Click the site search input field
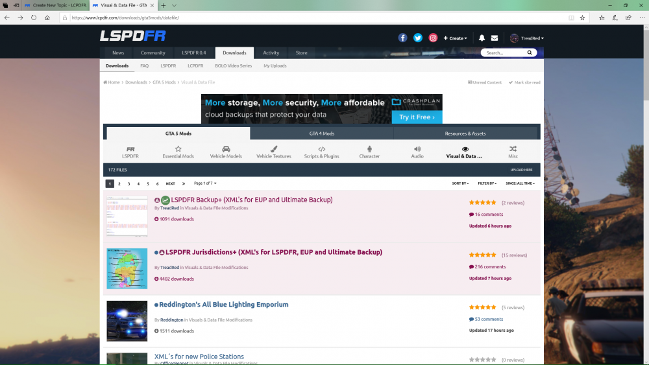The image size is (649, 365). [x=504, y=53]
